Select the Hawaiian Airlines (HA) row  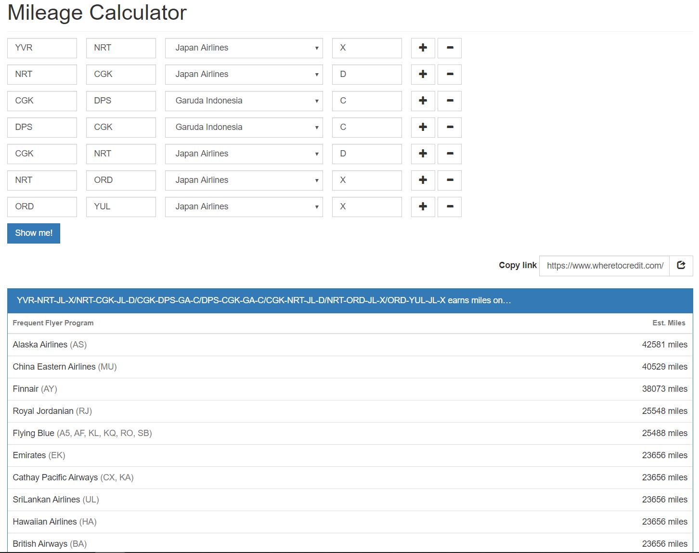coord(350,522)
